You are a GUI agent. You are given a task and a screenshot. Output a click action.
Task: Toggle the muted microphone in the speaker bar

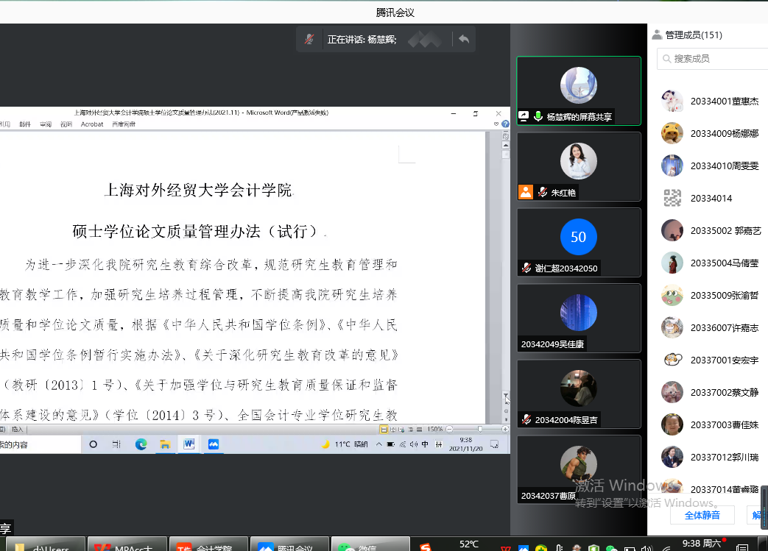[x=310, y=39]
